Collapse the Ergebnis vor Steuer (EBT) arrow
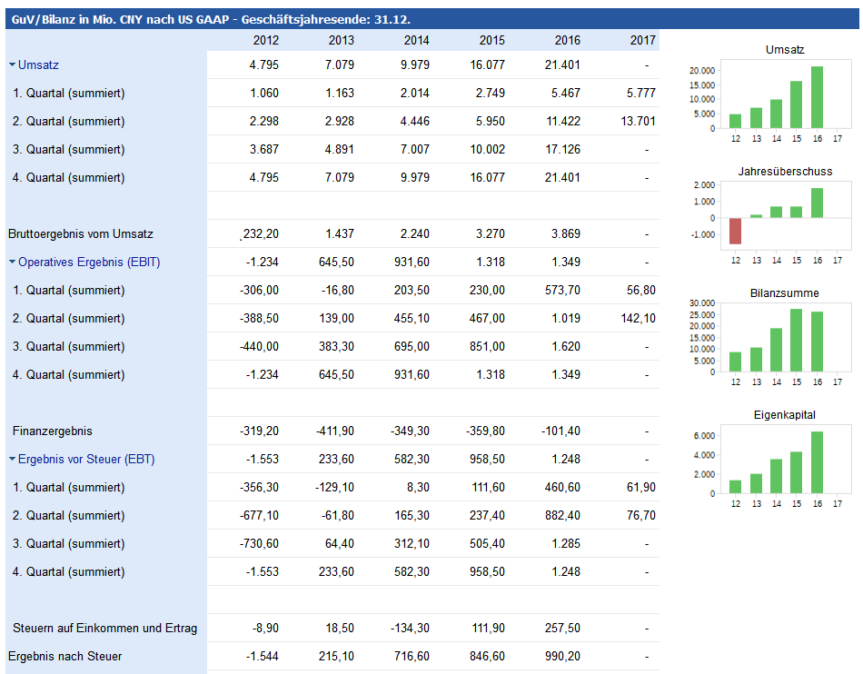This screenshot has height=674, width=863. 12,460
